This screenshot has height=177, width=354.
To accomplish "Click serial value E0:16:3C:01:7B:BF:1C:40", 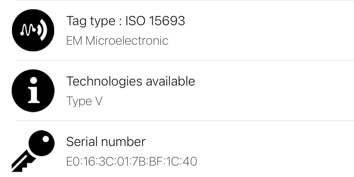I will [131, 161].
